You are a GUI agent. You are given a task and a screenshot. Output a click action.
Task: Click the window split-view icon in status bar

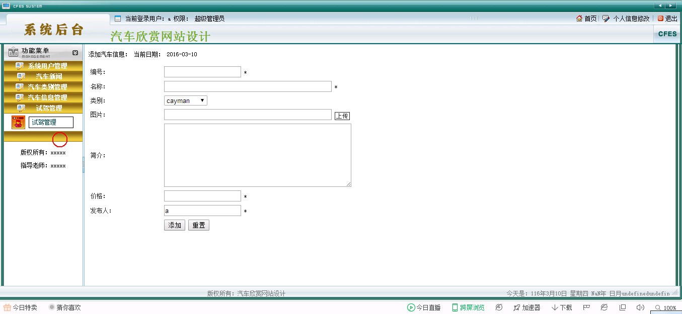point(623,307)
